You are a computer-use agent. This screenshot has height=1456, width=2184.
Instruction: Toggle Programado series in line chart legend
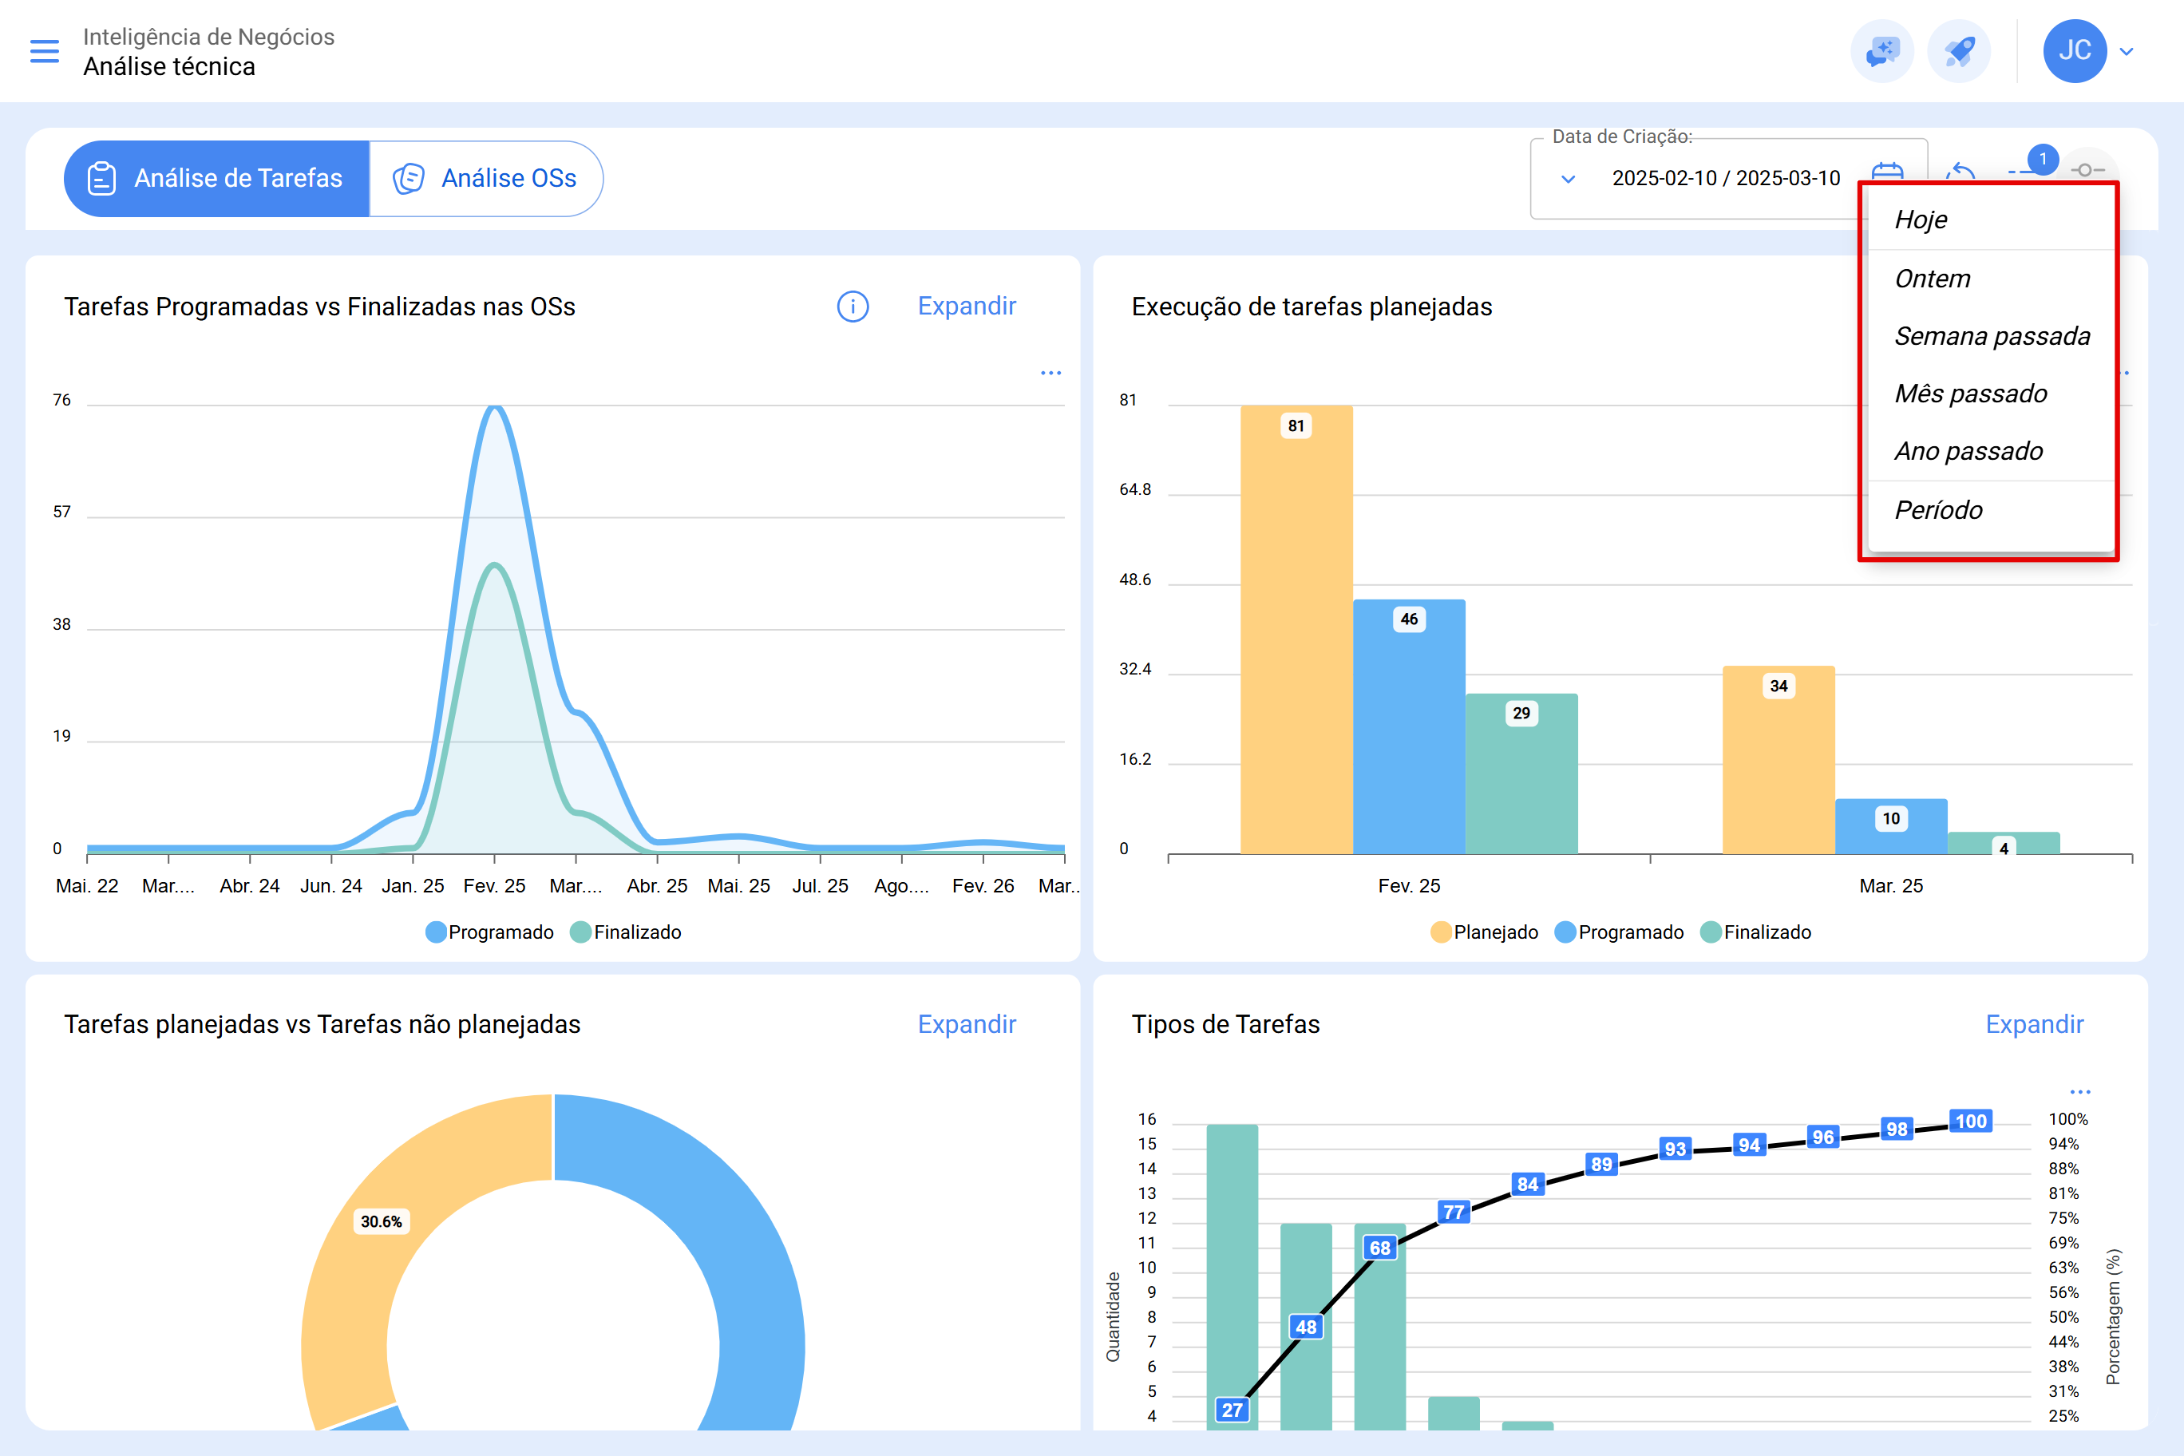point(489,932)
